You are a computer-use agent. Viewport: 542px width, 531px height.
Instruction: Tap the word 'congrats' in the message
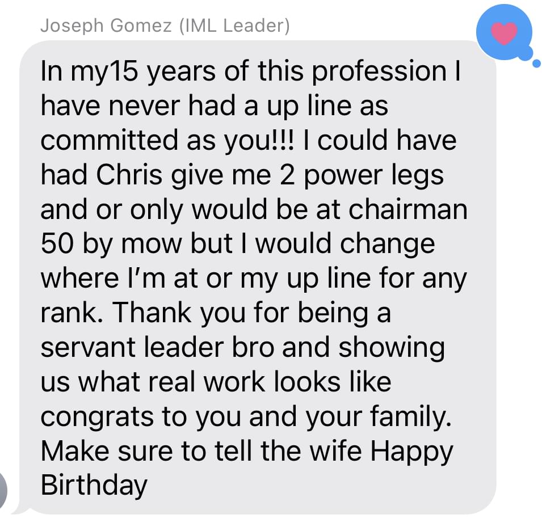(97, 418)
